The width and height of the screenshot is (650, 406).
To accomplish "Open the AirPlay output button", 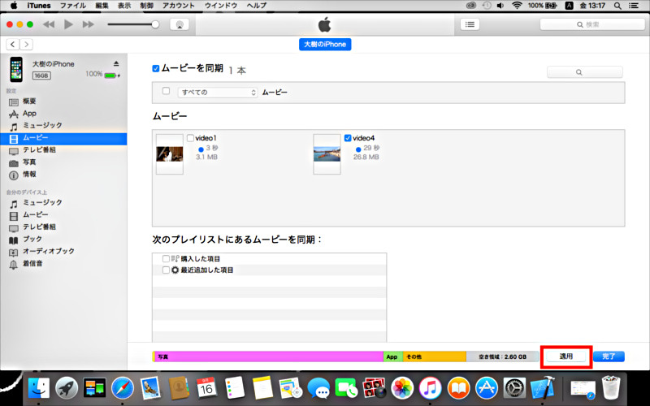I will [x=180, y=24].
